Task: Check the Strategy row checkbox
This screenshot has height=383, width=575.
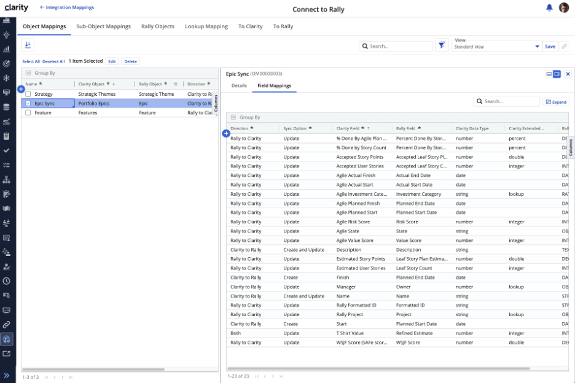Action: (x=28, y=94)
